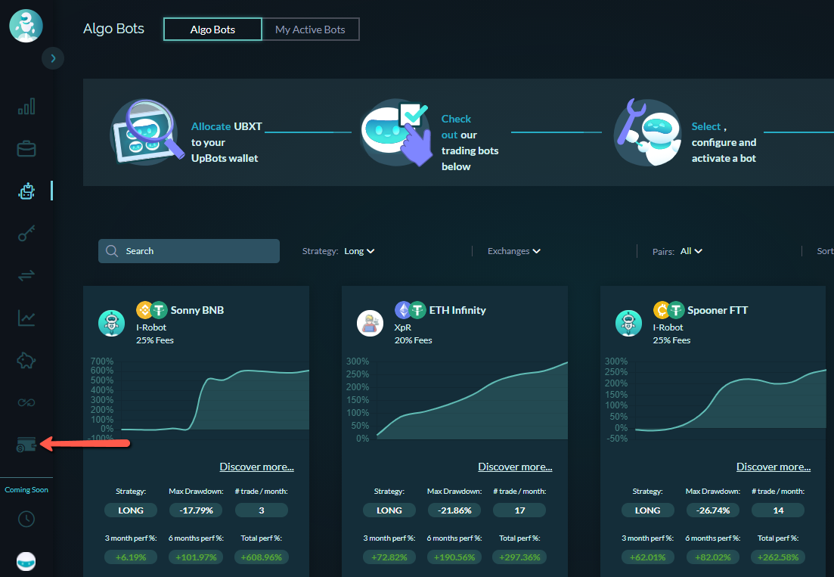Open the bar chart dashboard sidebar icon
The height and width of the screenshot is (577, 834).
pos(26,107)
